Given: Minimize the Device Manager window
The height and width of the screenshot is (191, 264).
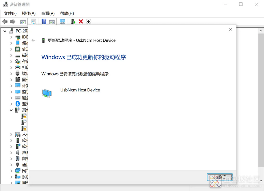Looking at the screenshot, I should click(225, 4).
